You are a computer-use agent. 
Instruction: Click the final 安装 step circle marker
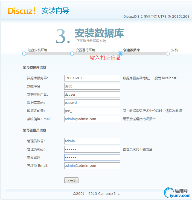[168, 54]
